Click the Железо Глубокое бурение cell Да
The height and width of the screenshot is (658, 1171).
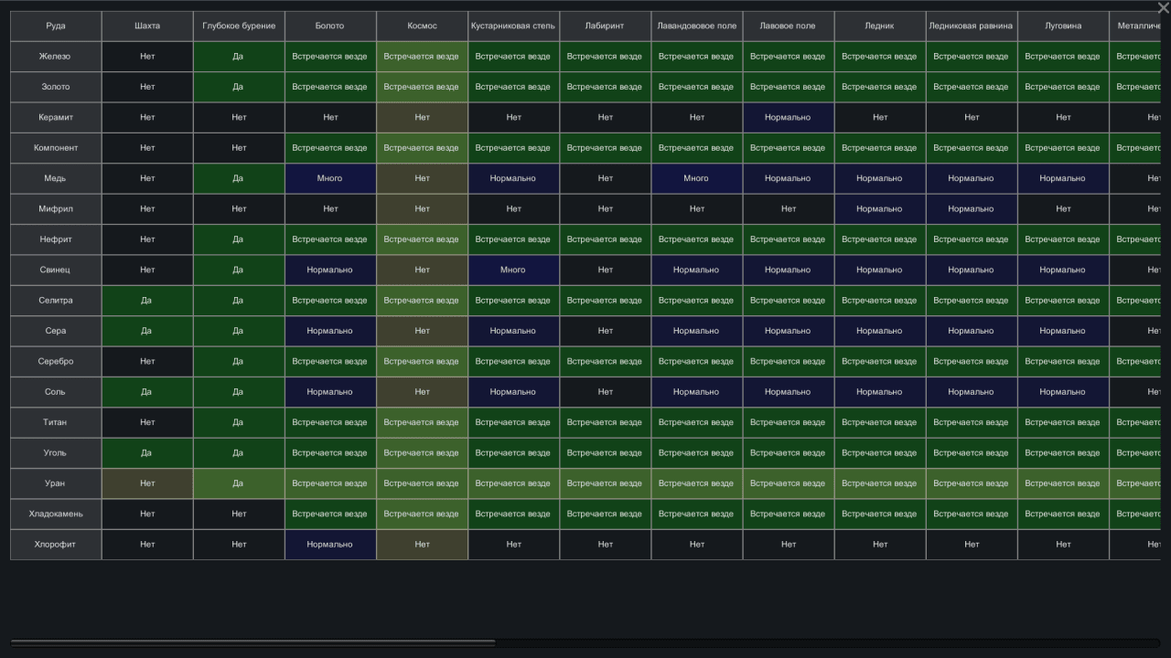[239, 57]
